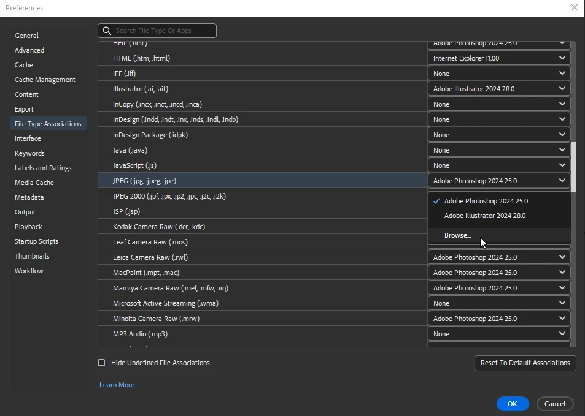Click the JPEG row dropdown chevron
Viewport: 585px width, 416px height.
pyautogui.click(x=562, y=180)
